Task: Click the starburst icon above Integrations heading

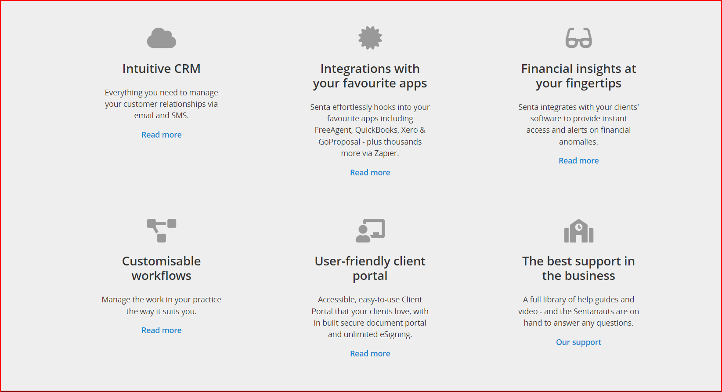Action: tap(370, 38)
